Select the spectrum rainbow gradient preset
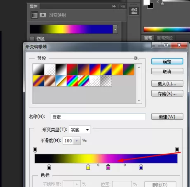 tap(72, 81)
